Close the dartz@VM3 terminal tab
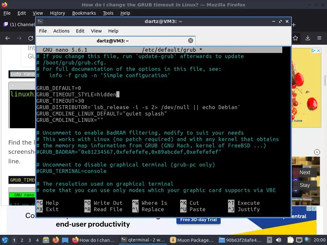 point(190,41)
